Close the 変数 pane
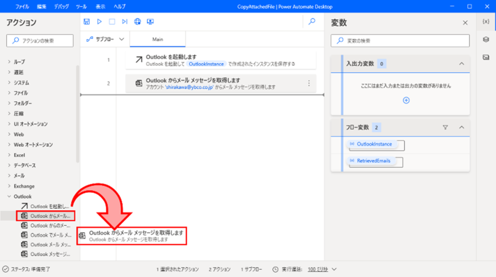 click(x=465, y=23)
